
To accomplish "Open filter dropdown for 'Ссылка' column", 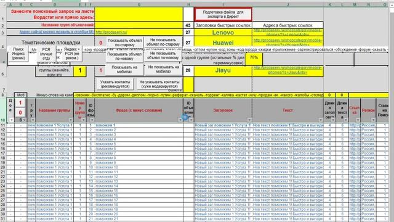I will [358, 120].
